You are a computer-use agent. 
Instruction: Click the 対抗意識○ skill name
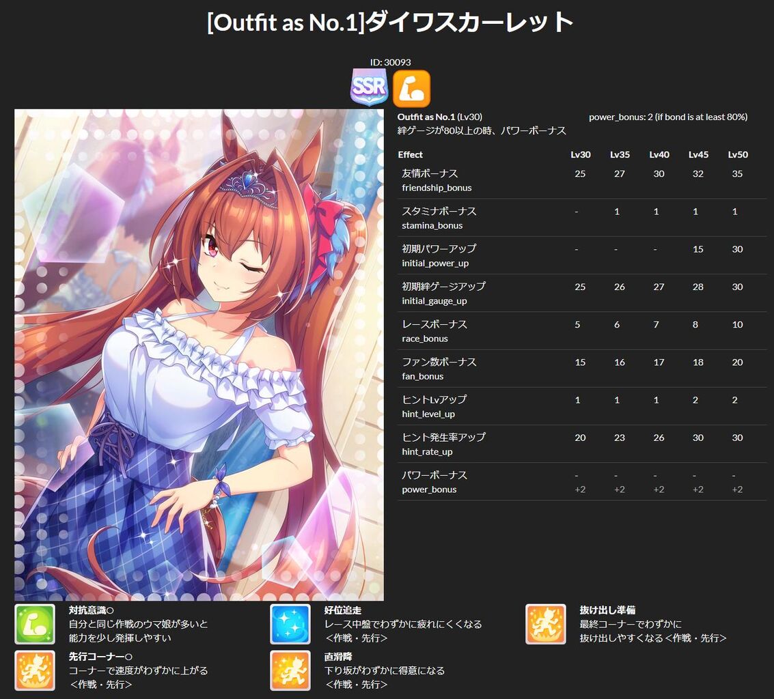coord(92,610)
